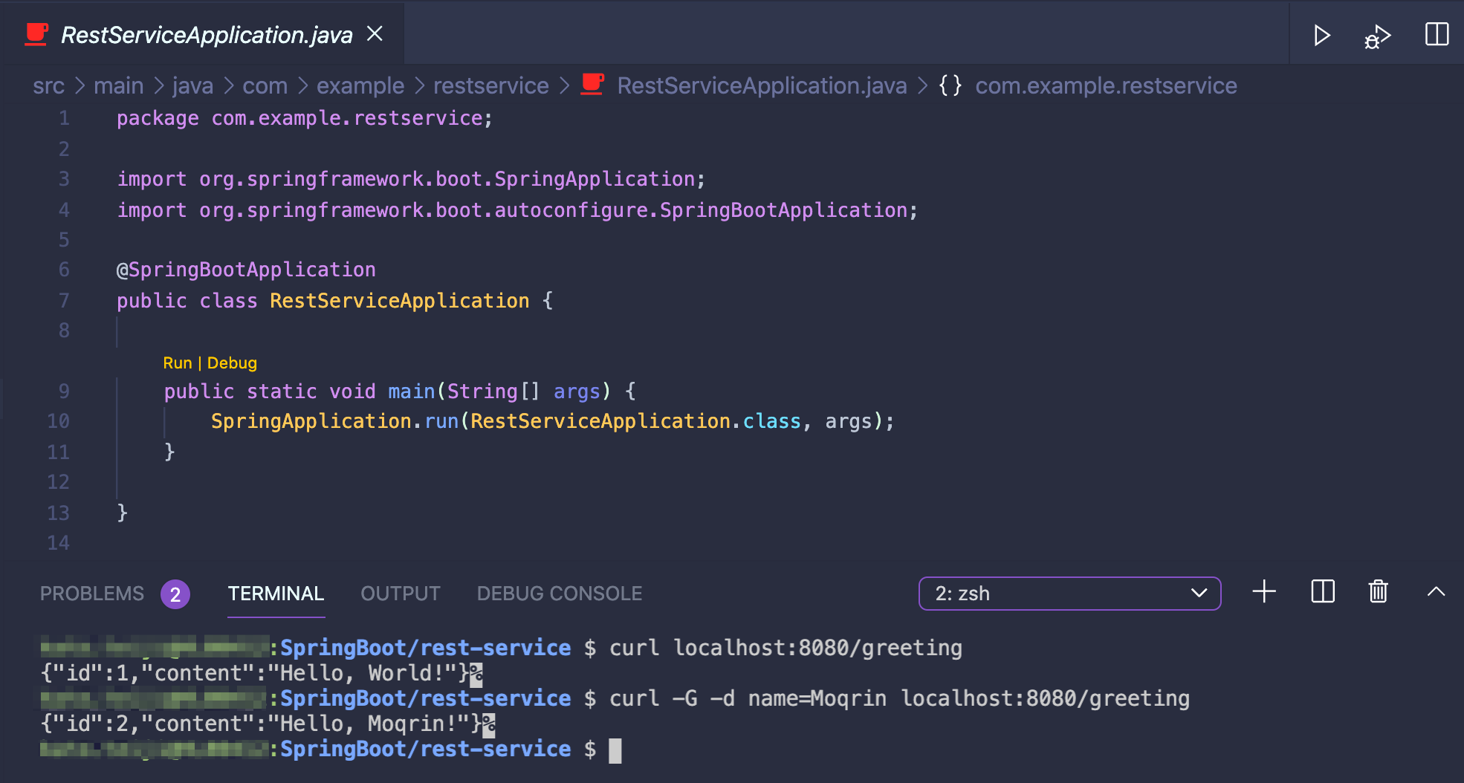This screenshot has width=1464, height=783.
Task: Click the problems count badge showing 2
Action: [x=175, y=594]
